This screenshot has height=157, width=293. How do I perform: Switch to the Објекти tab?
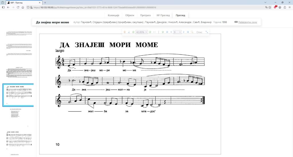point(130,15)
